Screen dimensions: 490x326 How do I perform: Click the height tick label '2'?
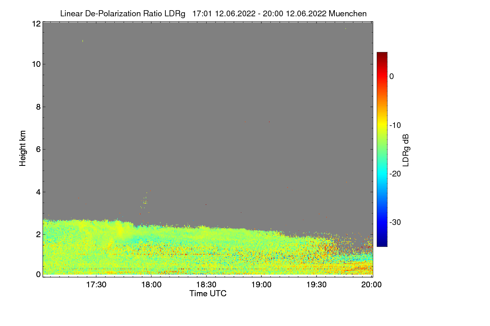[x=38, y=234]
